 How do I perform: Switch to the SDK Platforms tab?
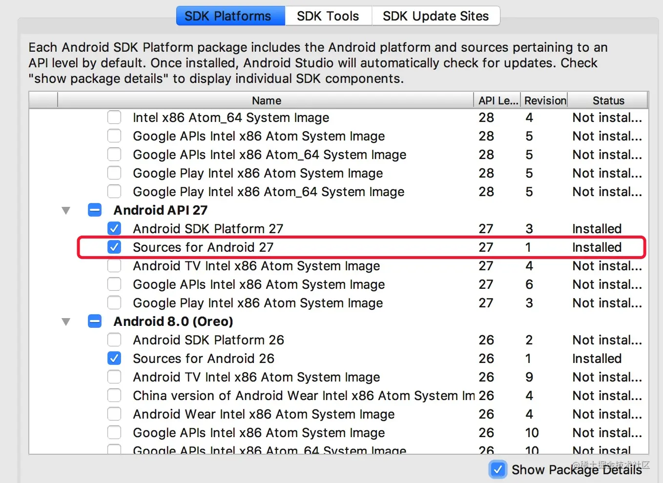tap(230, 16)
